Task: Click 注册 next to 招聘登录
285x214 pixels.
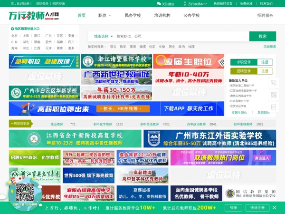Action: (265, 71)
